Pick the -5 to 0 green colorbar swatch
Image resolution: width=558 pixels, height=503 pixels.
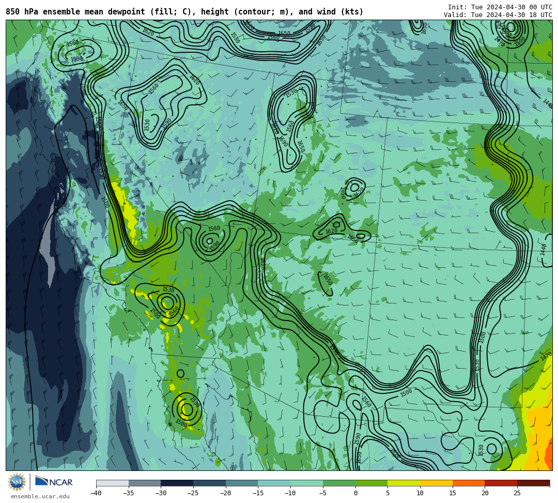(339, 483)
